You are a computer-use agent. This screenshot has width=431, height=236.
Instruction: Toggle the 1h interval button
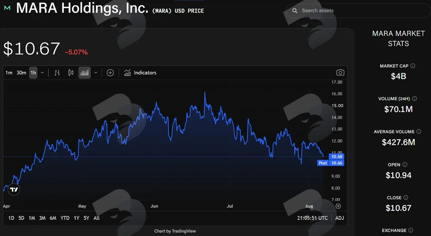33,73
